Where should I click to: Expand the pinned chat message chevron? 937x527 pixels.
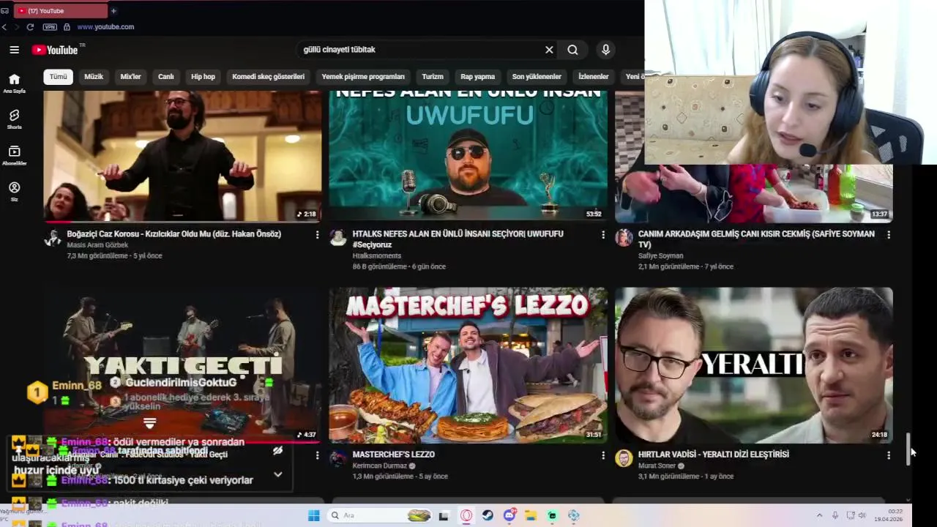coord(277,474)
